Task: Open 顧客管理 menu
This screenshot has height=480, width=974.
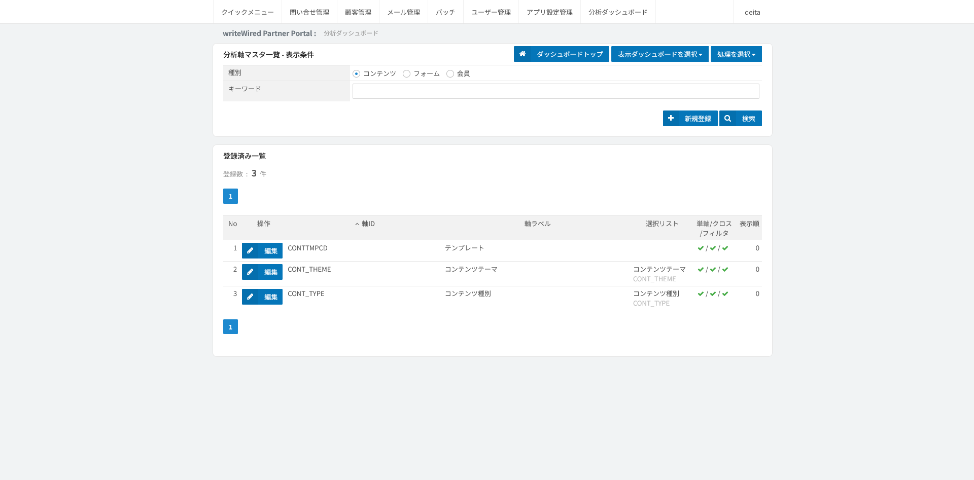Action: click(x=358, y=12)
